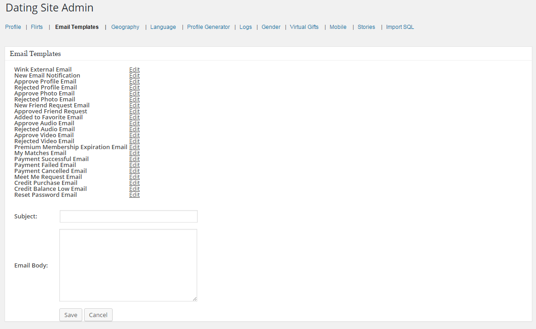Save the email template
The height and width of the screenshot is (329, 536).
click(71, 315)
